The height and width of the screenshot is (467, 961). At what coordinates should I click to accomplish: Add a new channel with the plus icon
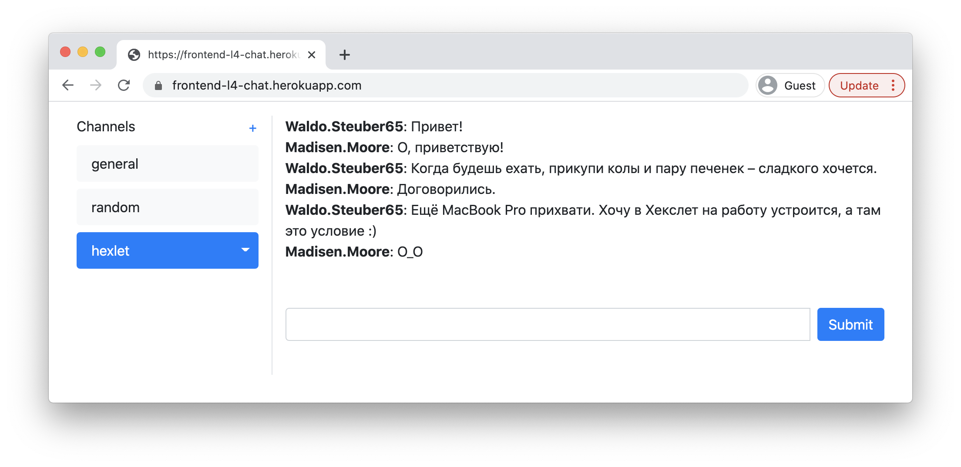pos(252,128)
